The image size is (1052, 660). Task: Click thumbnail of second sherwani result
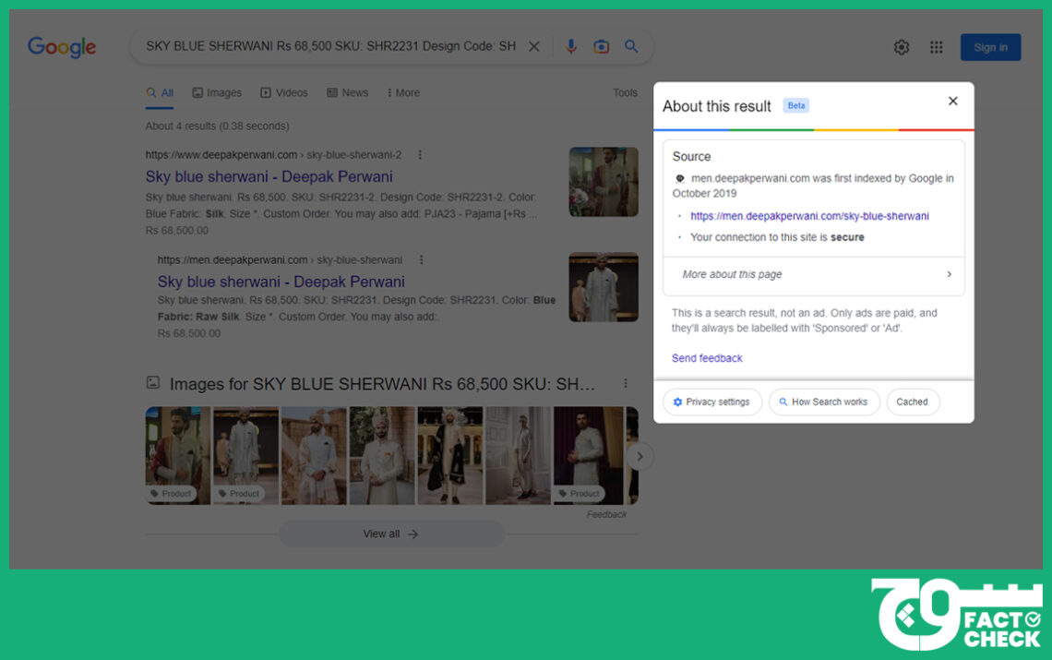point(604,287)
